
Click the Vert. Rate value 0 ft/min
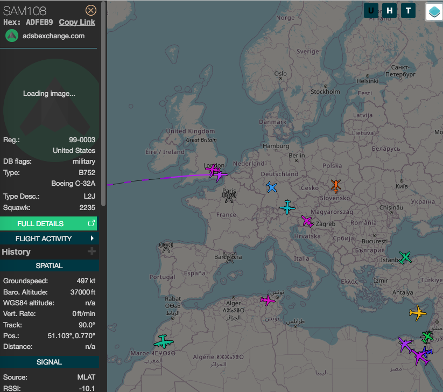(x=83, y=314)
